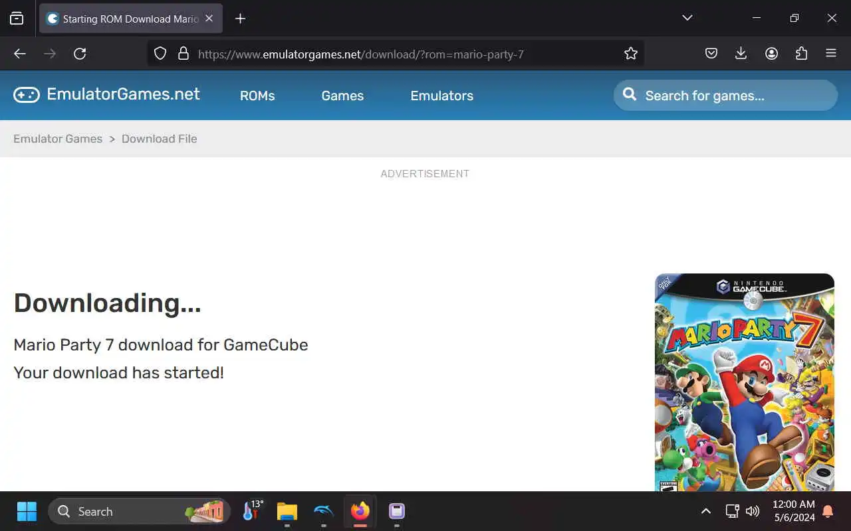Close the Firefox window
This screenshot has width=851, height=531.
[x=832, y=18]
